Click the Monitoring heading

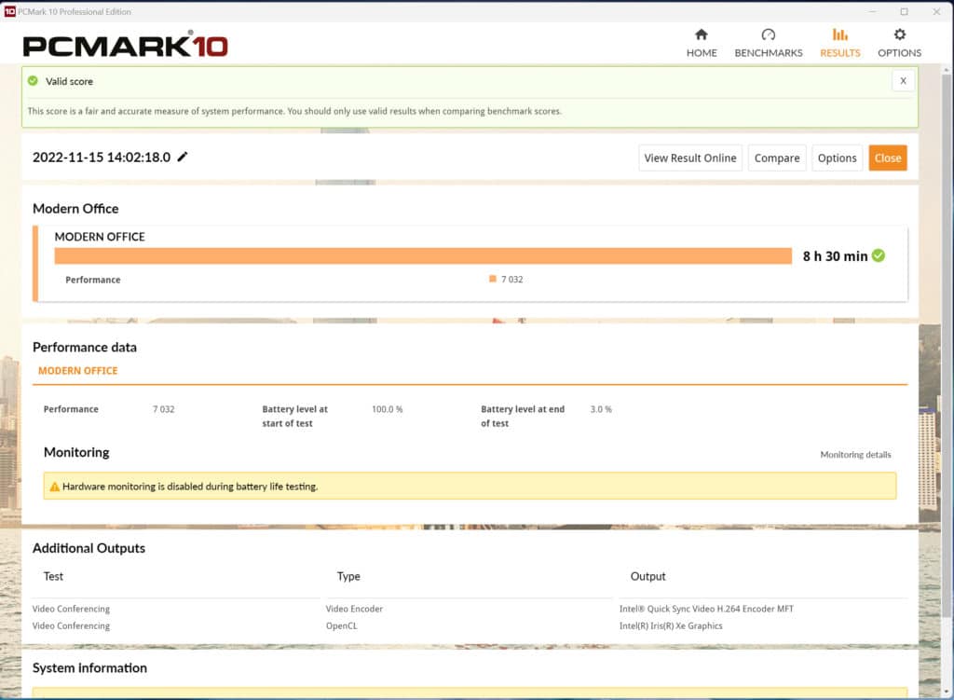(76, 452)
